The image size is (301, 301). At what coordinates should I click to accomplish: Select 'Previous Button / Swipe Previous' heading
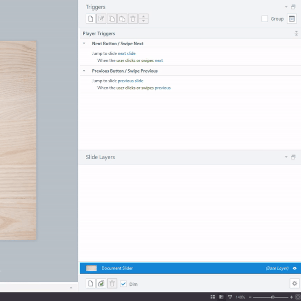(125, 71)
